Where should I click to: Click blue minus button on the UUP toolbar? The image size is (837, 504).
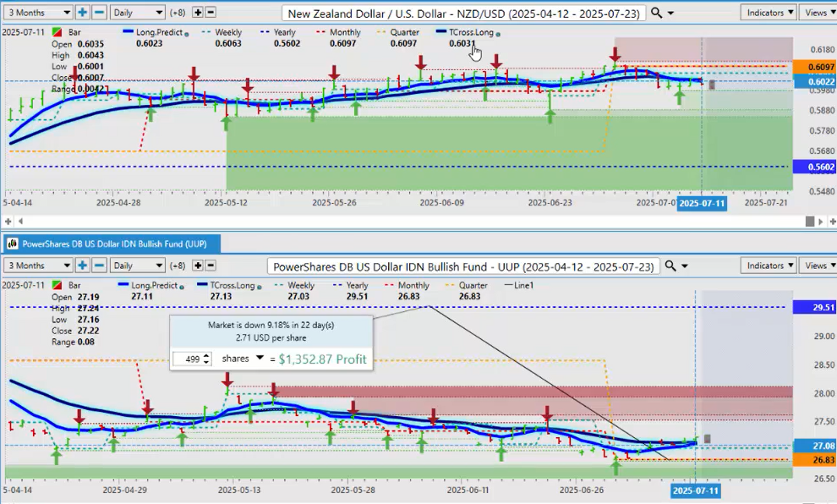pyautogui.click(x=99, y=266)
